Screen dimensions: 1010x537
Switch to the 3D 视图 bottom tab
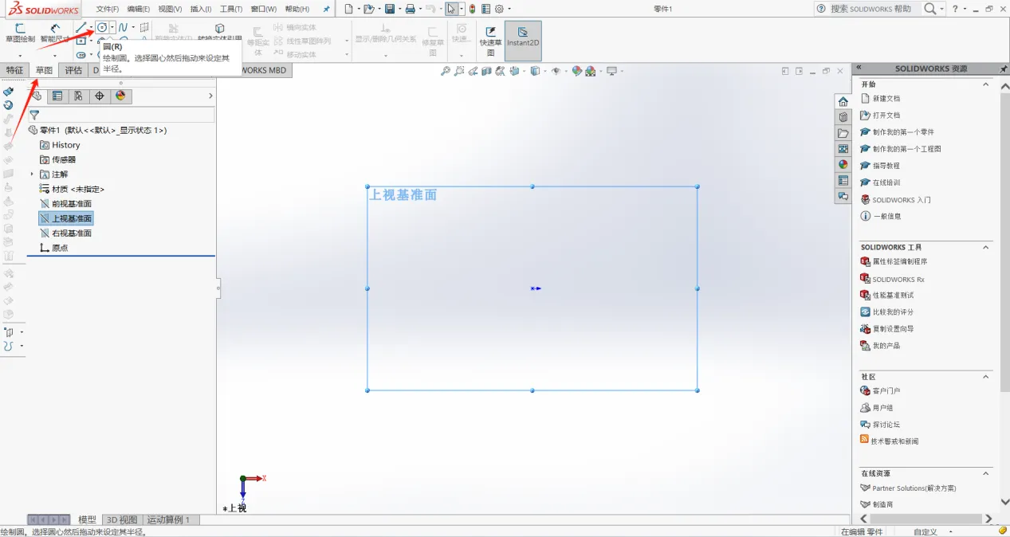click(x=122, y=519)
